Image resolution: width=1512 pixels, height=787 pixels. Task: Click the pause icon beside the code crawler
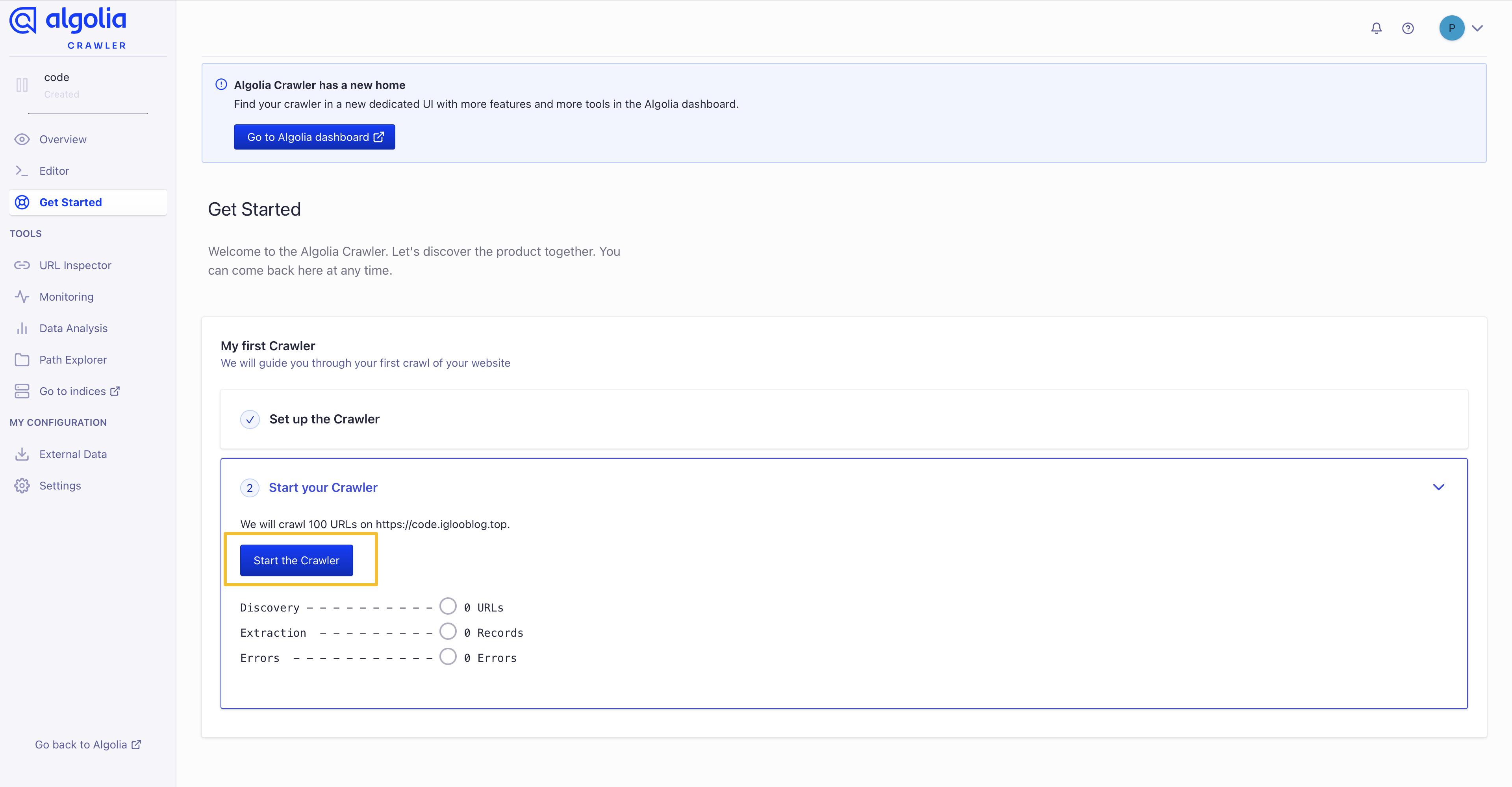(x=22, y=85)
